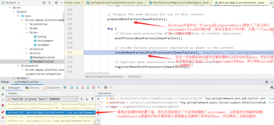This screenshot has width=274, height=125.
Task: Expand the dao package
Action: (26, 28)
